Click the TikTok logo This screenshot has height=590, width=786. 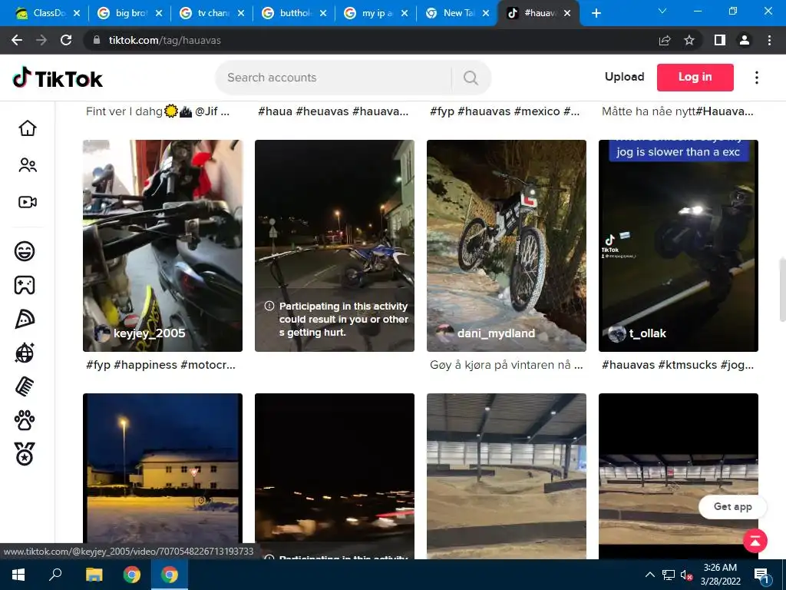tap(58, 78)
